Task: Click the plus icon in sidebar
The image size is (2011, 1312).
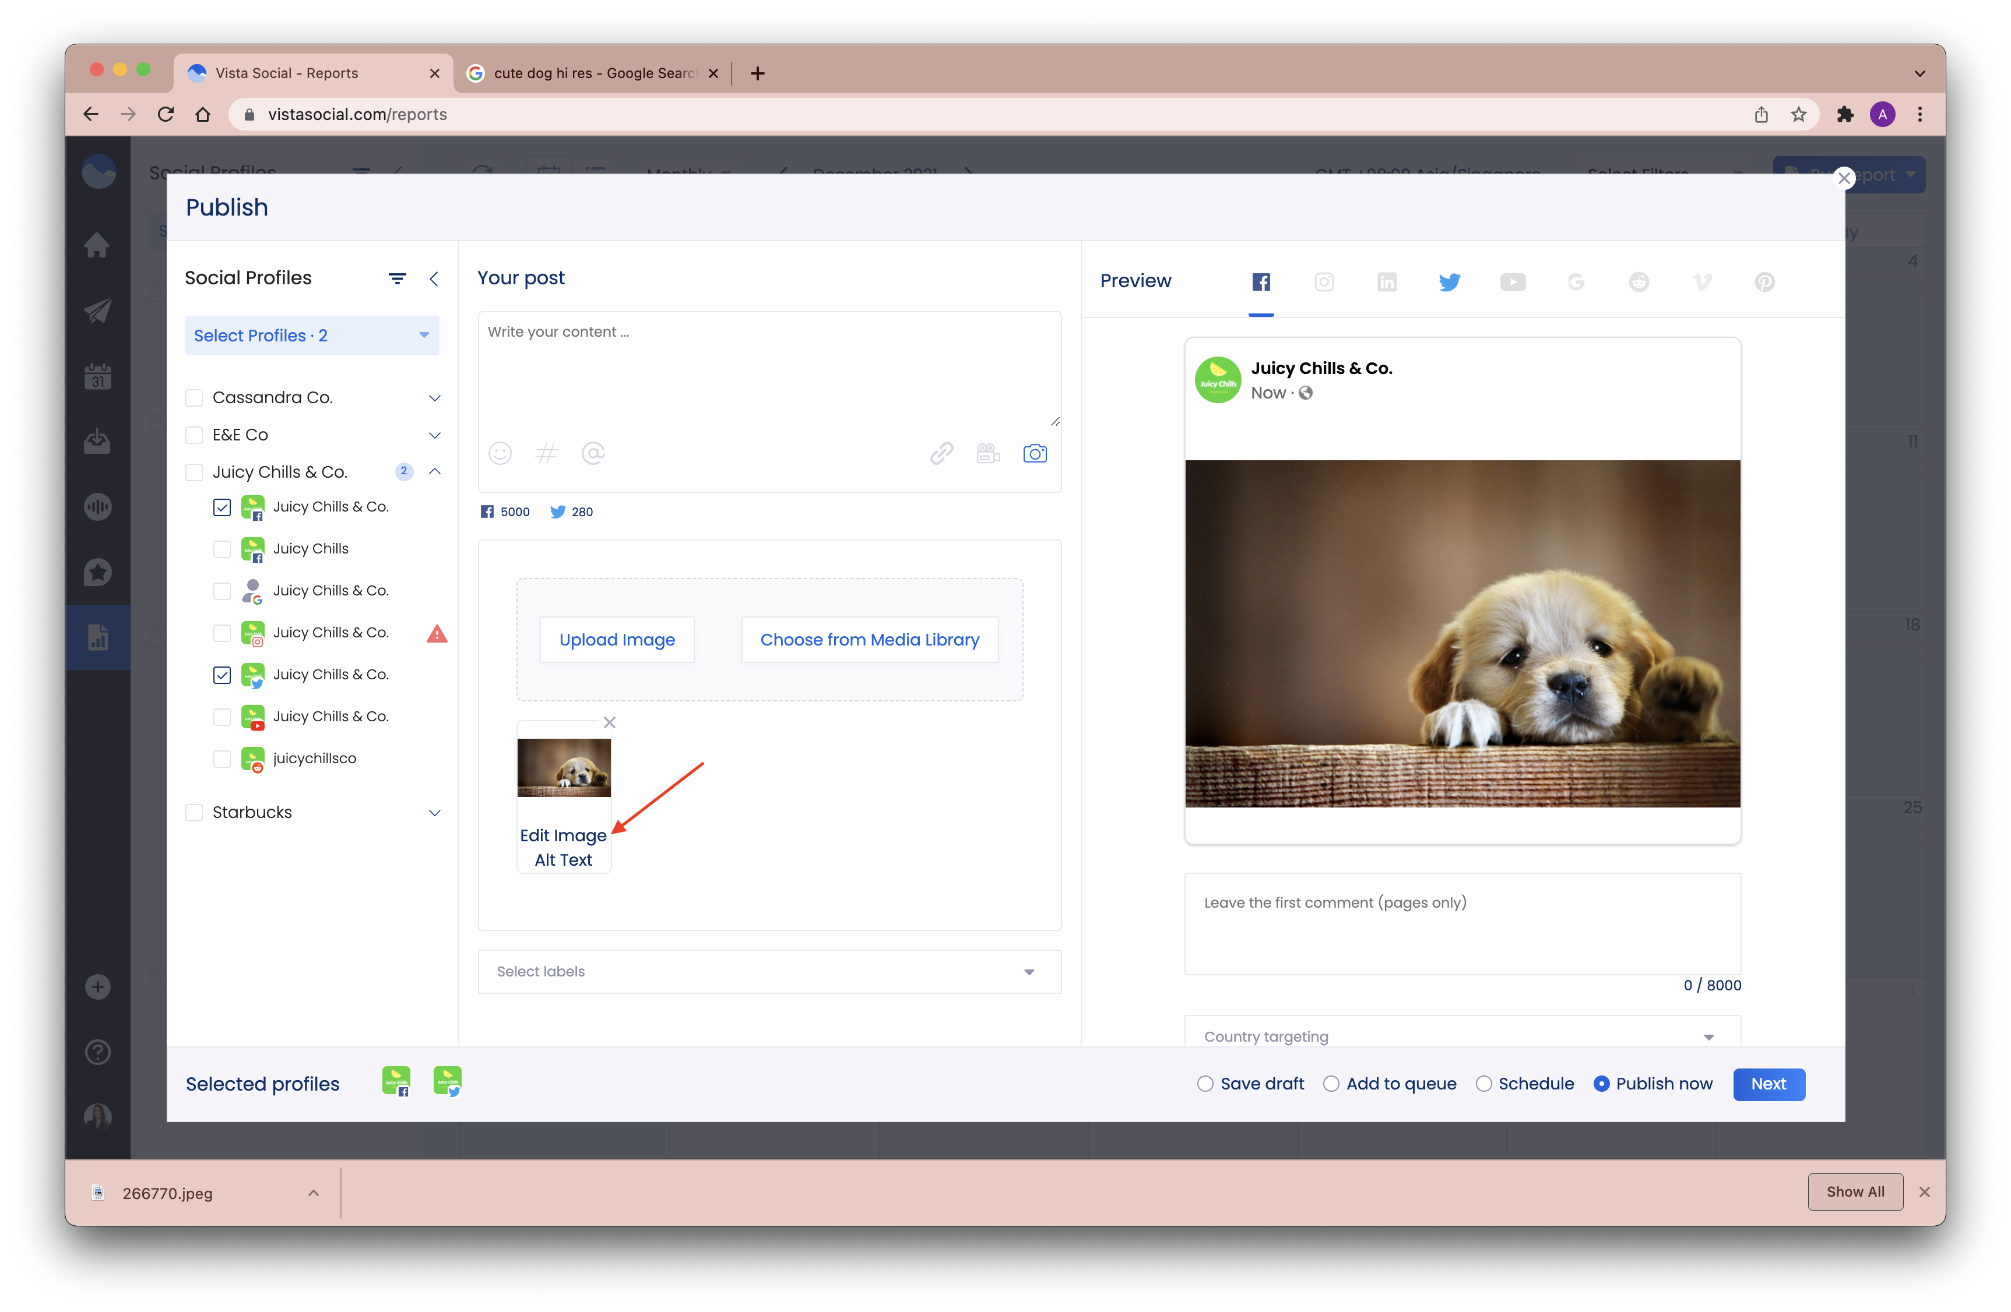Action: click(97, 987)
